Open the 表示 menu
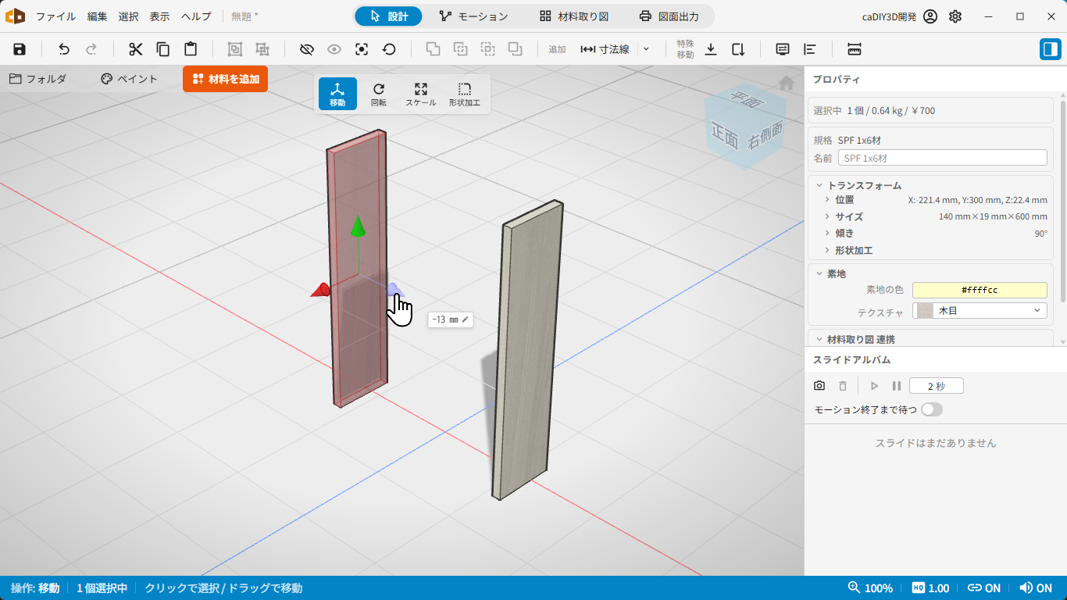Screen dimensions: 1067x600 (160, 16)
